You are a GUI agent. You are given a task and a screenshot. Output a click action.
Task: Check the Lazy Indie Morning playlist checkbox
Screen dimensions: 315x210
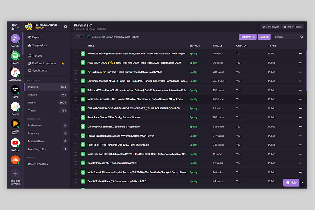[75, 81]
